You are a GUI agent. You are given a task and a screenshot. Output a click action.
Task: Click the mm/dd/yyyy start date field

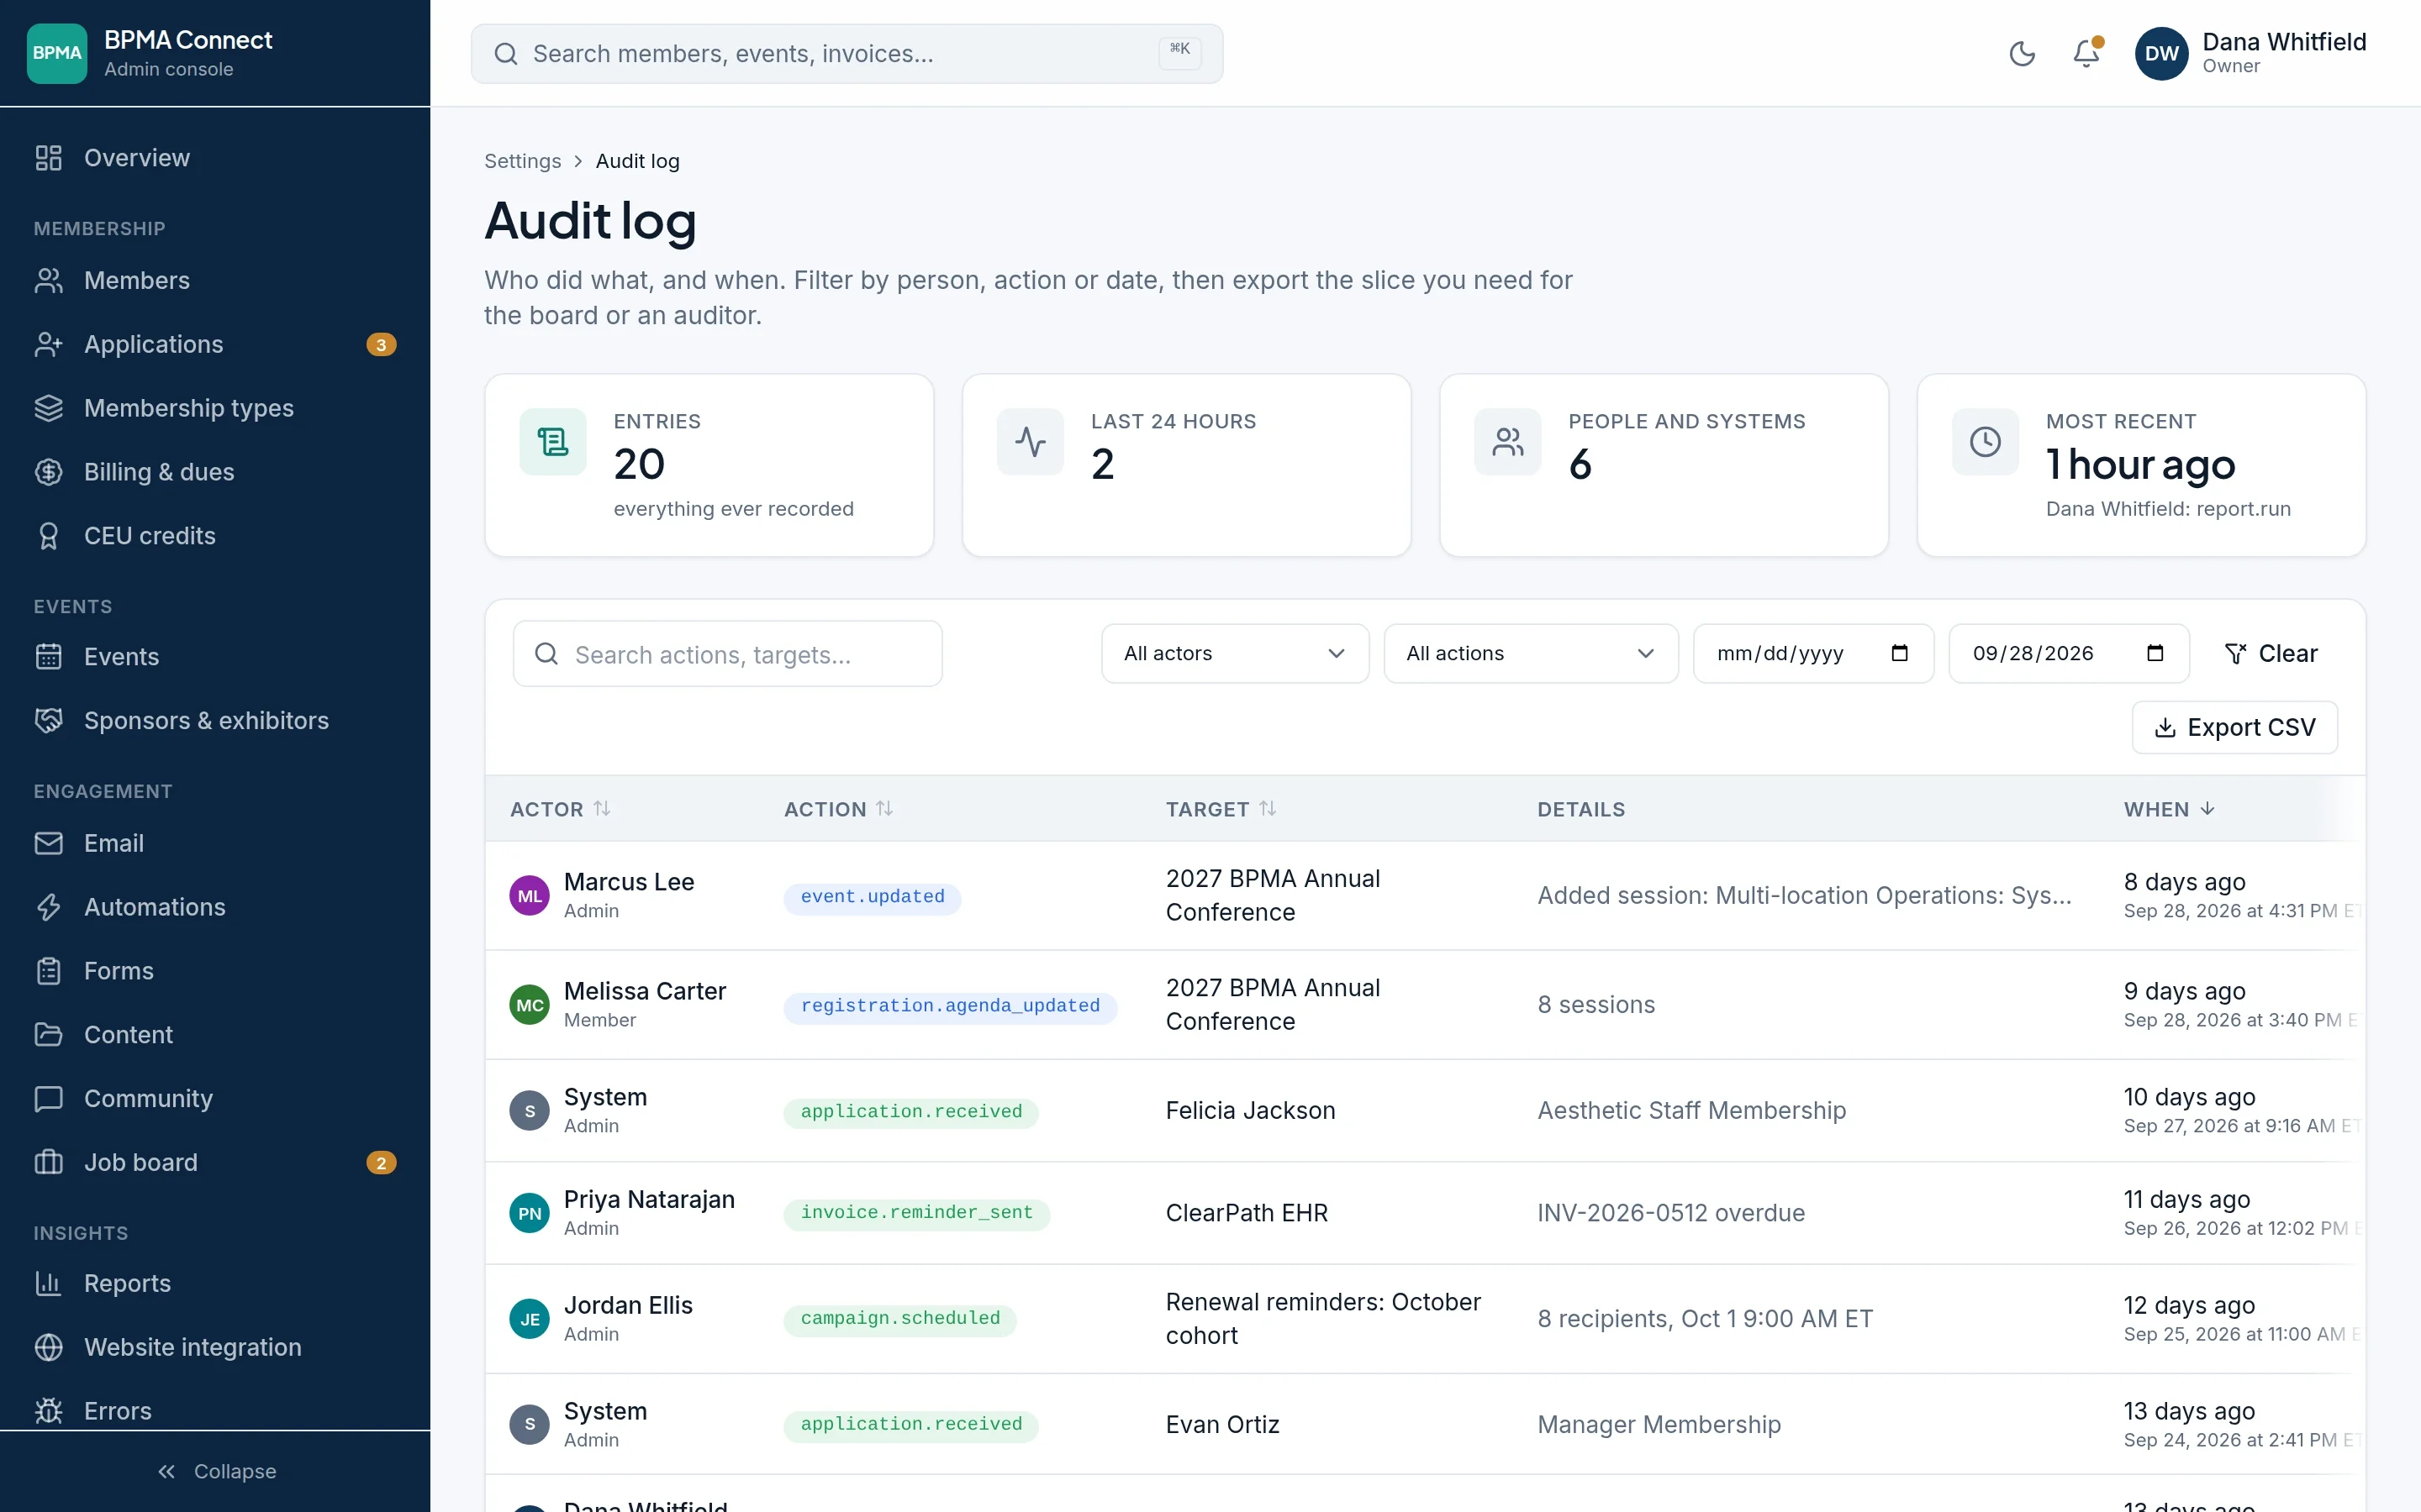tap(1812, 654)
